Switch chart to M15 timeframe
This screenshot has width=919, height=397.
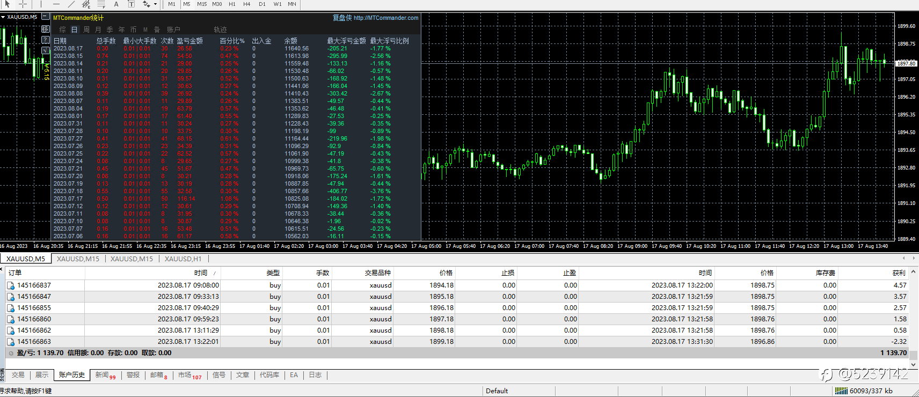point(202,4)
